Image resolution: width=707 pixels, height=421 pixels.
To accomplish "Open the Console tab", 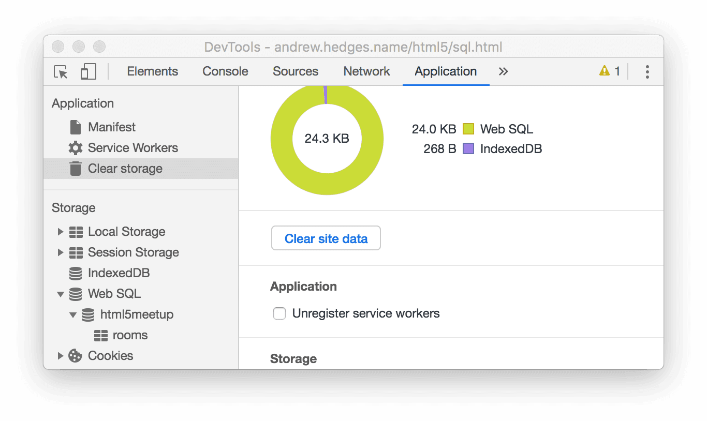I will pyautogui.click(x=225, y=71).
